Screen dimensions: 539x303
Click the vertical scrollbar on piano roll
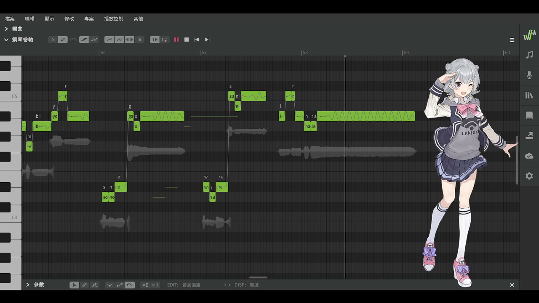tap(517, 159)
